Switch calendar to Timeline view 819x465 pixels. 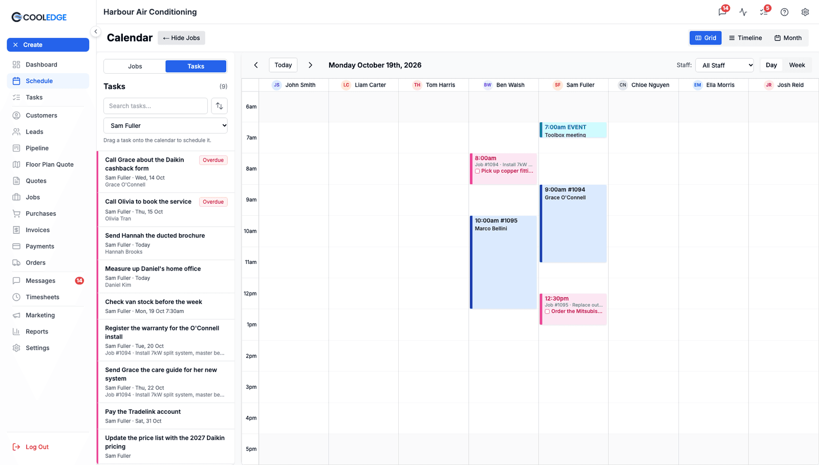[x=745, y=38]
